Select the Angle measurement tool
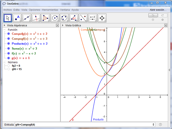This screenshot has width=172, height=129. click(74, 18)
